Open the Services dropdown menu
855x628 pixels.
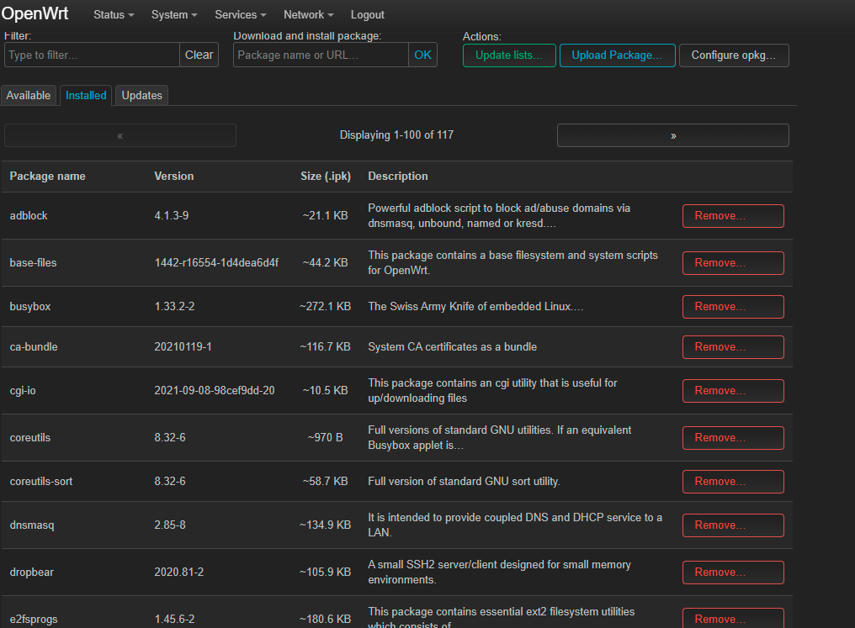[x=241, y=14]
